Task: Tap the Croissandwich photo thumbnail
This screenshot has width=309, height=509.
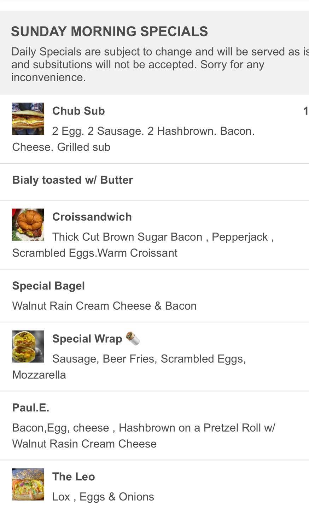Action: tap(28, 224)
